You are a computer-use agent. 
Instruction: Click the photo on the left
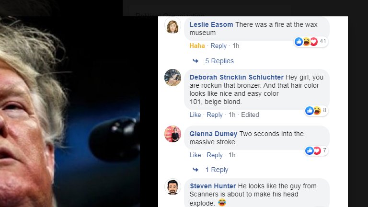click(70, 112)
